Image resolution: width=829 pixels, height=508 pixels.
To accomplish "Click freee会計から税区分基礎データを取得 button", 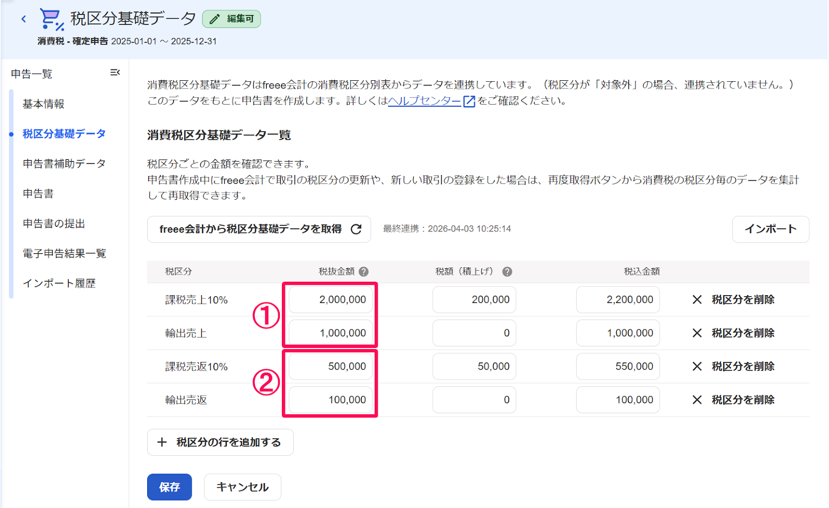I will pyautogui.click(x=259, y=229).
